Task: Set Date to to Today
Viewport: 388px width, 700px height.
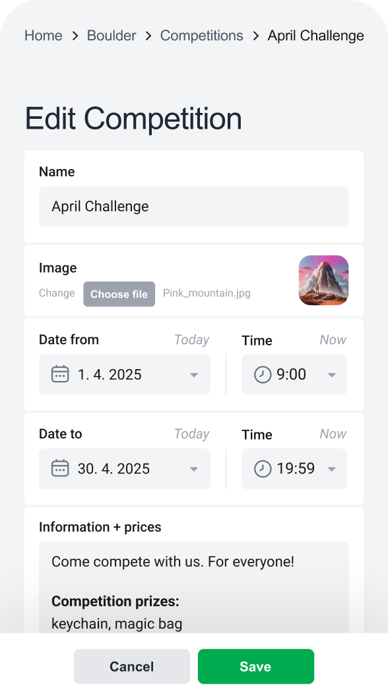Action: [x=192, y=434]
